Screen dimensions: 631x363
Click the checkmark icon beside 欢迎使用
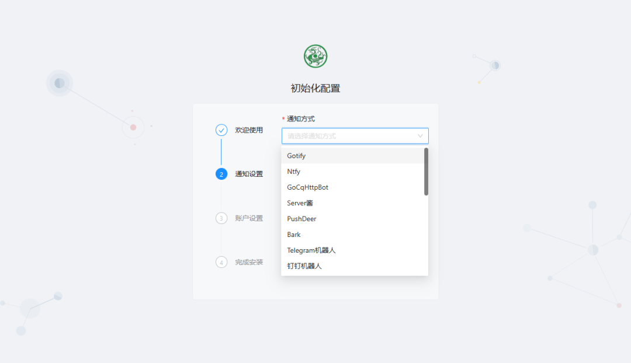pos(221,130)
